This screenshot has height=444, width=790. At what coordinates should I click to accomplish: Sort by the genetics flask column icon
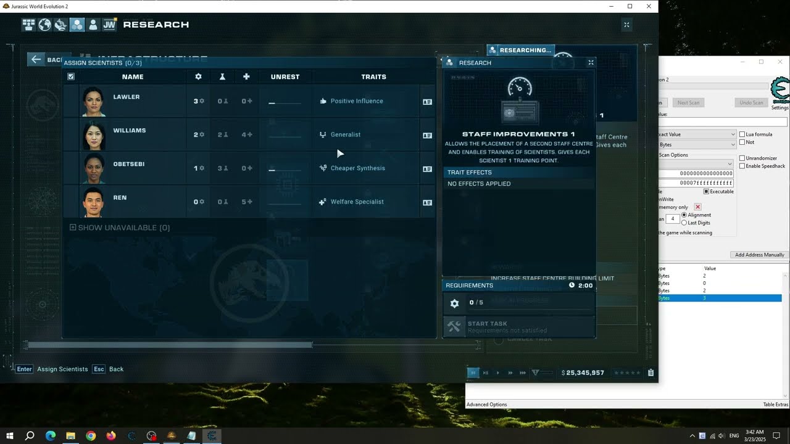222,76
